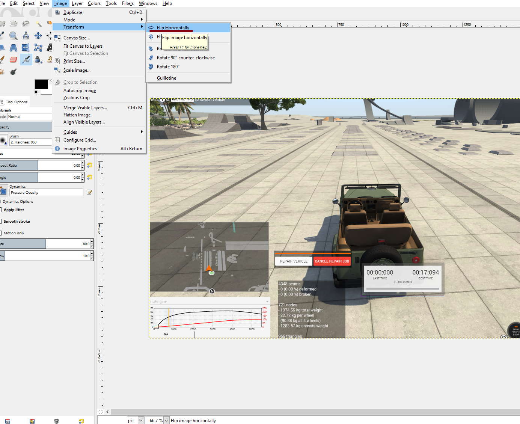Click the Flip Horizontally menu icon

click(151, 28)
